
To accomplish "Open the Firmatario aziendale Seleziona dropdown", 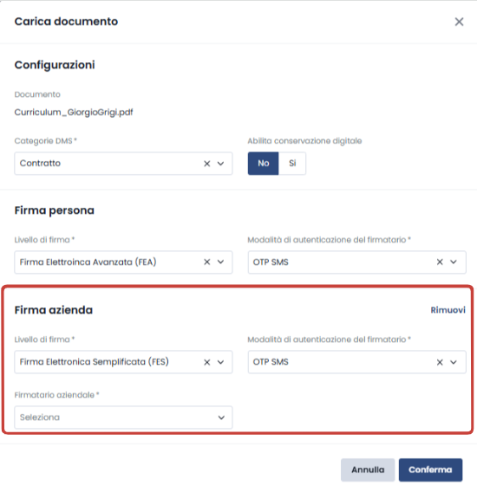I will click(x=123, y=418).
